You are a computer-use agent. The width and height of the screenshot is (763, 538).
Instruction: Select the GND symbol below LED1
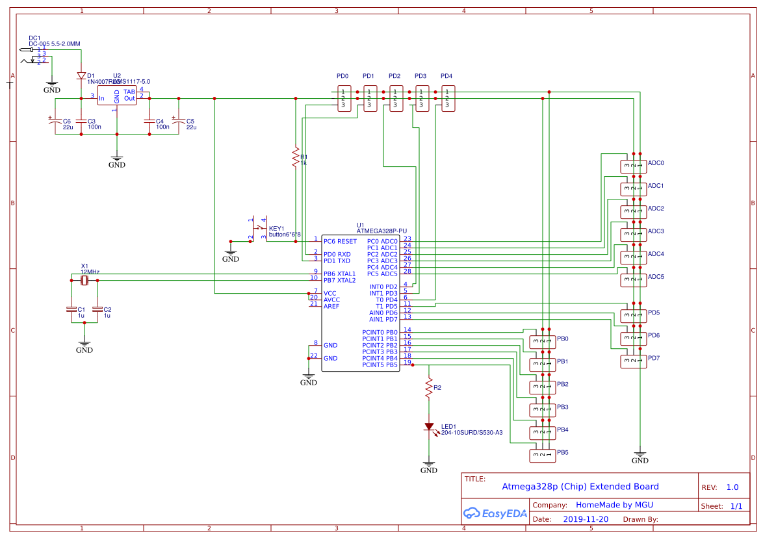point(428,464)
